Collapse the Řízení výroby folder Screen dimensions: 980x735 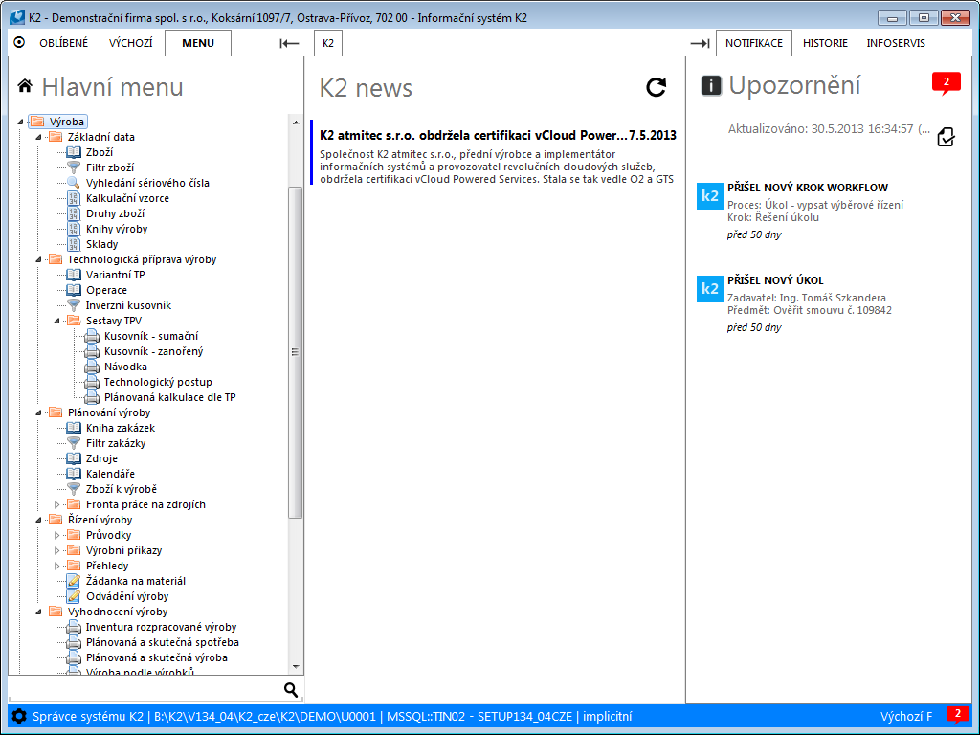[38, 520]
